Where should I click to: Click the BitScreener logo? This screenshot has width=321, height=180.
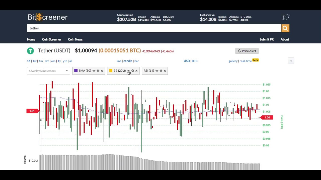pos(47,17)
